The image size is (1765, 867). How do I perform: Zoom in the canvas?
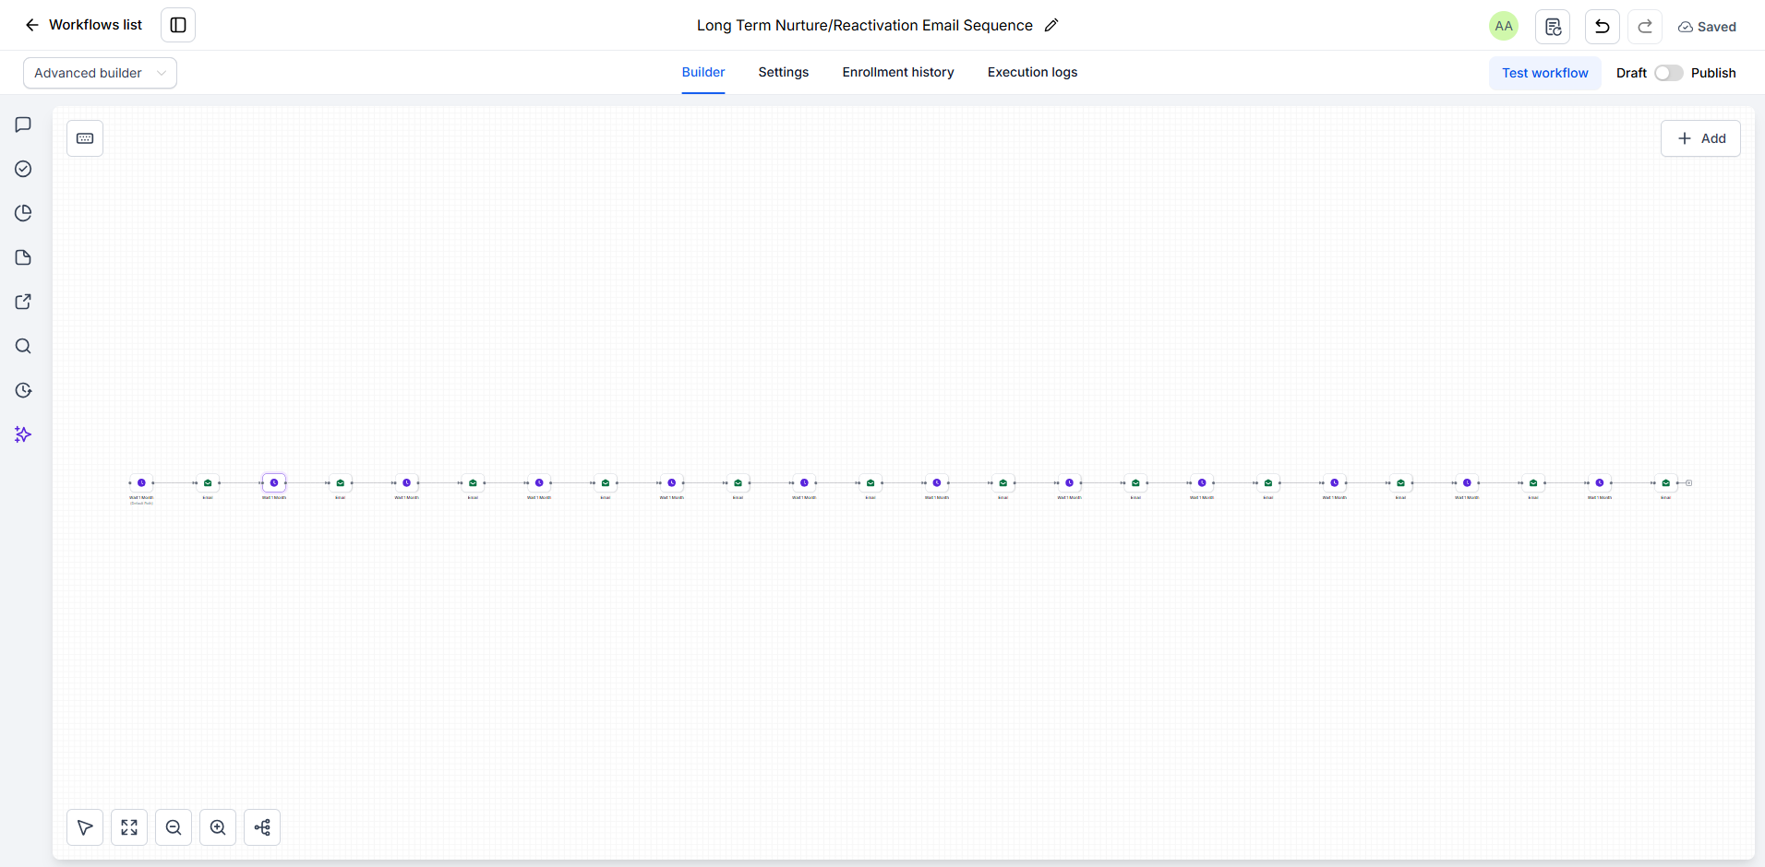tap(218, 827)
